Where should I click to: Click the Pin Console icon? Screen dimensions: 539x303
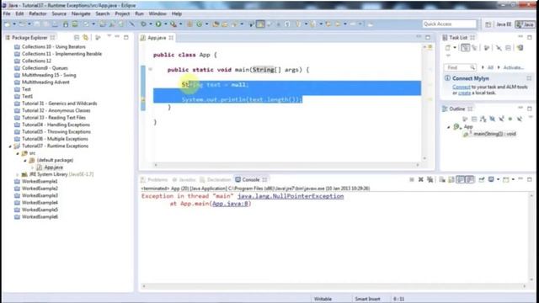482,179
